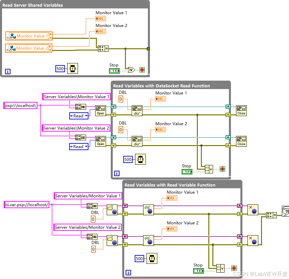The width and height of the screenshot is (289, 279).
Task: Select the DataSocket Close function for Monitor Value 2
Action: pos(241,141)
